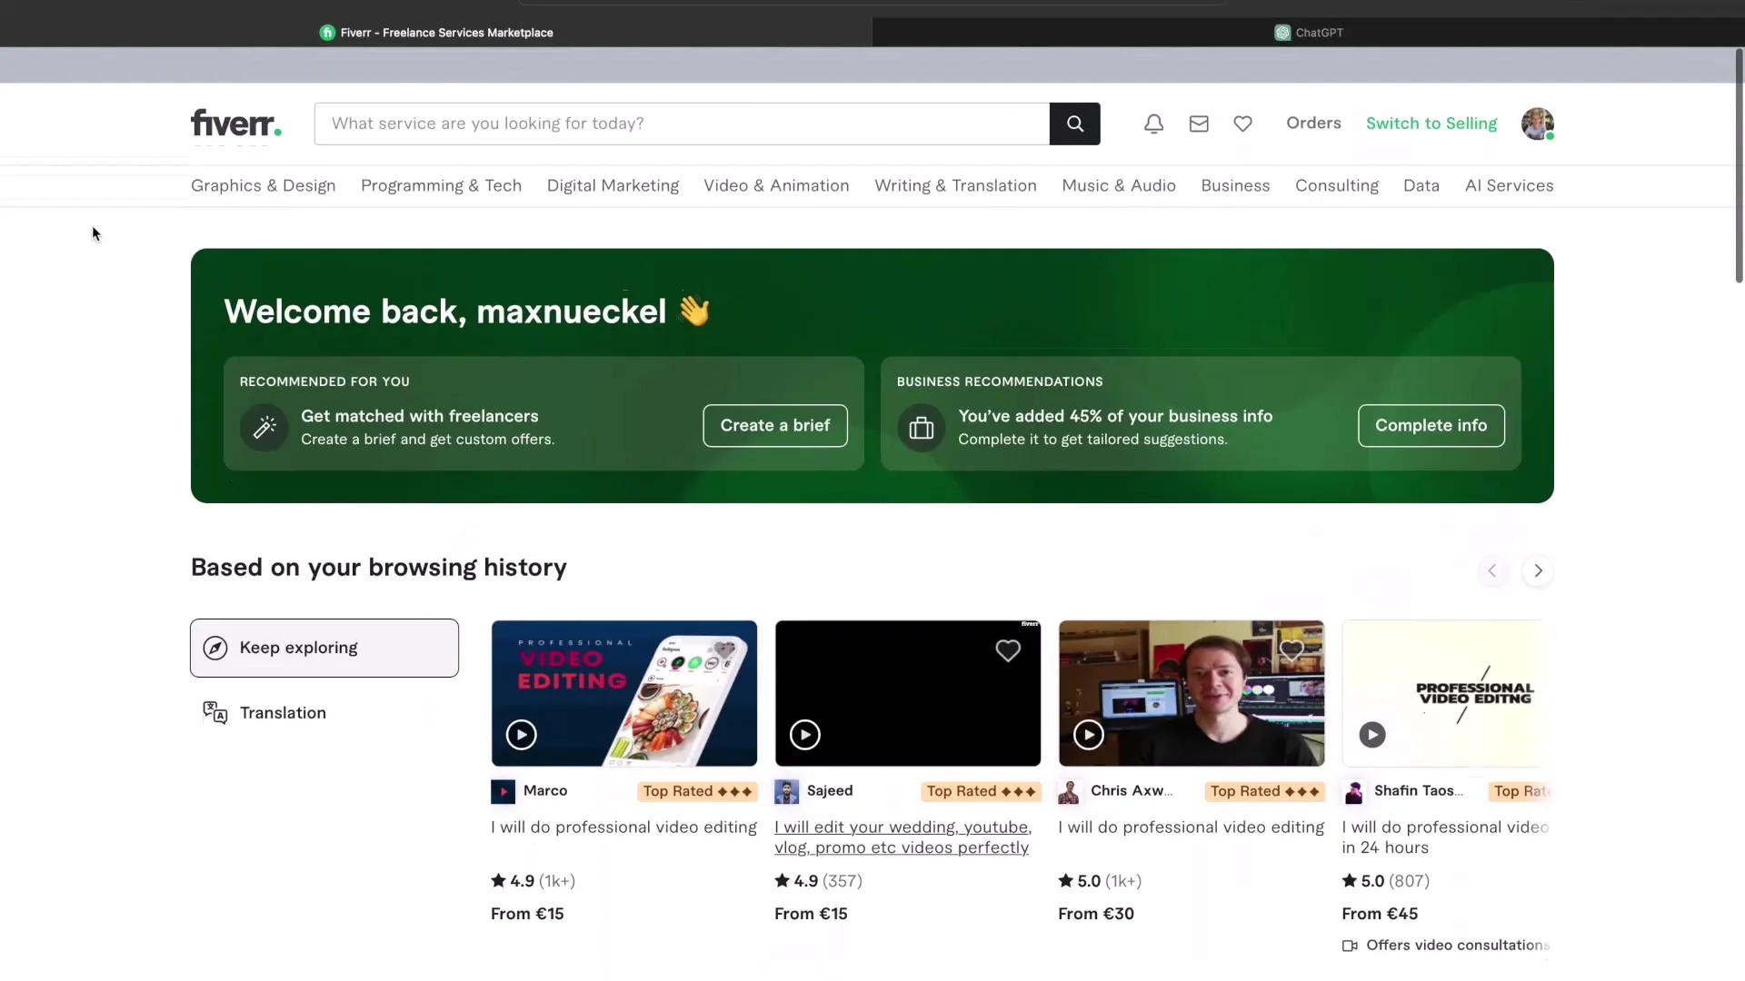The image size is (1745, 981).
Task: Open the messages envelope icon
Action: (1199, 124)
